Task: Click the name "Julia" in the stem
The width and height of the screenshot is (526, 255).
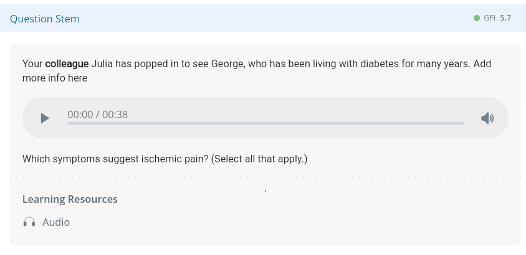Action: 102,63
